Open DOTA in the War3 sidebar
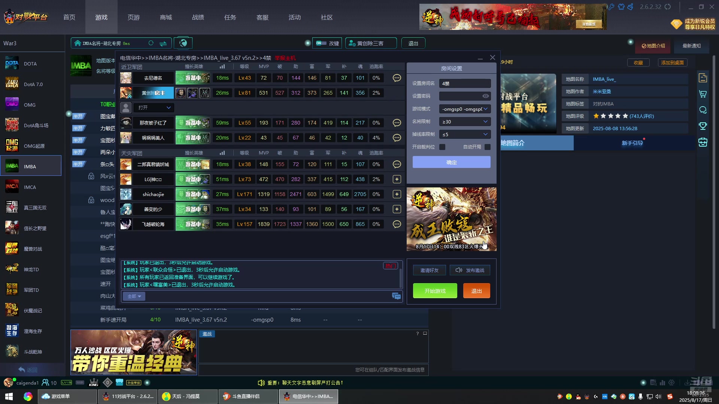This screenshot has width=719, height=404. coord(31,64)
